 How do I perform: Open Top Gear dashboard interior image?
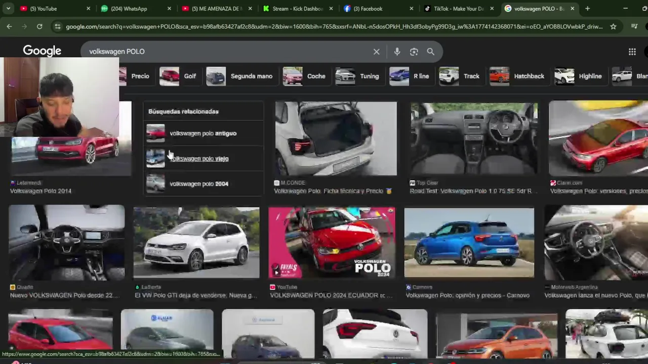(x=474, y=139)
